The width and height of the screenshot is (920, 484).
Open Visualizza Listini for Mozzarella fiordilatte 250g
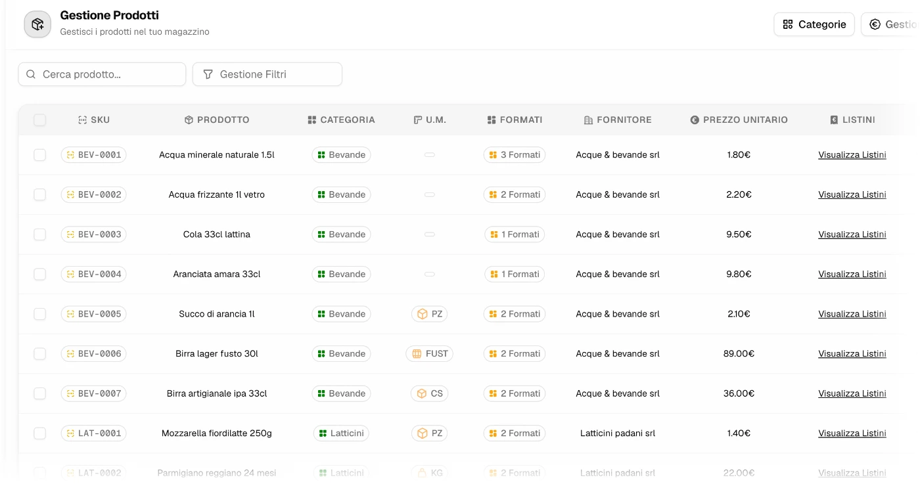point(852,433)
